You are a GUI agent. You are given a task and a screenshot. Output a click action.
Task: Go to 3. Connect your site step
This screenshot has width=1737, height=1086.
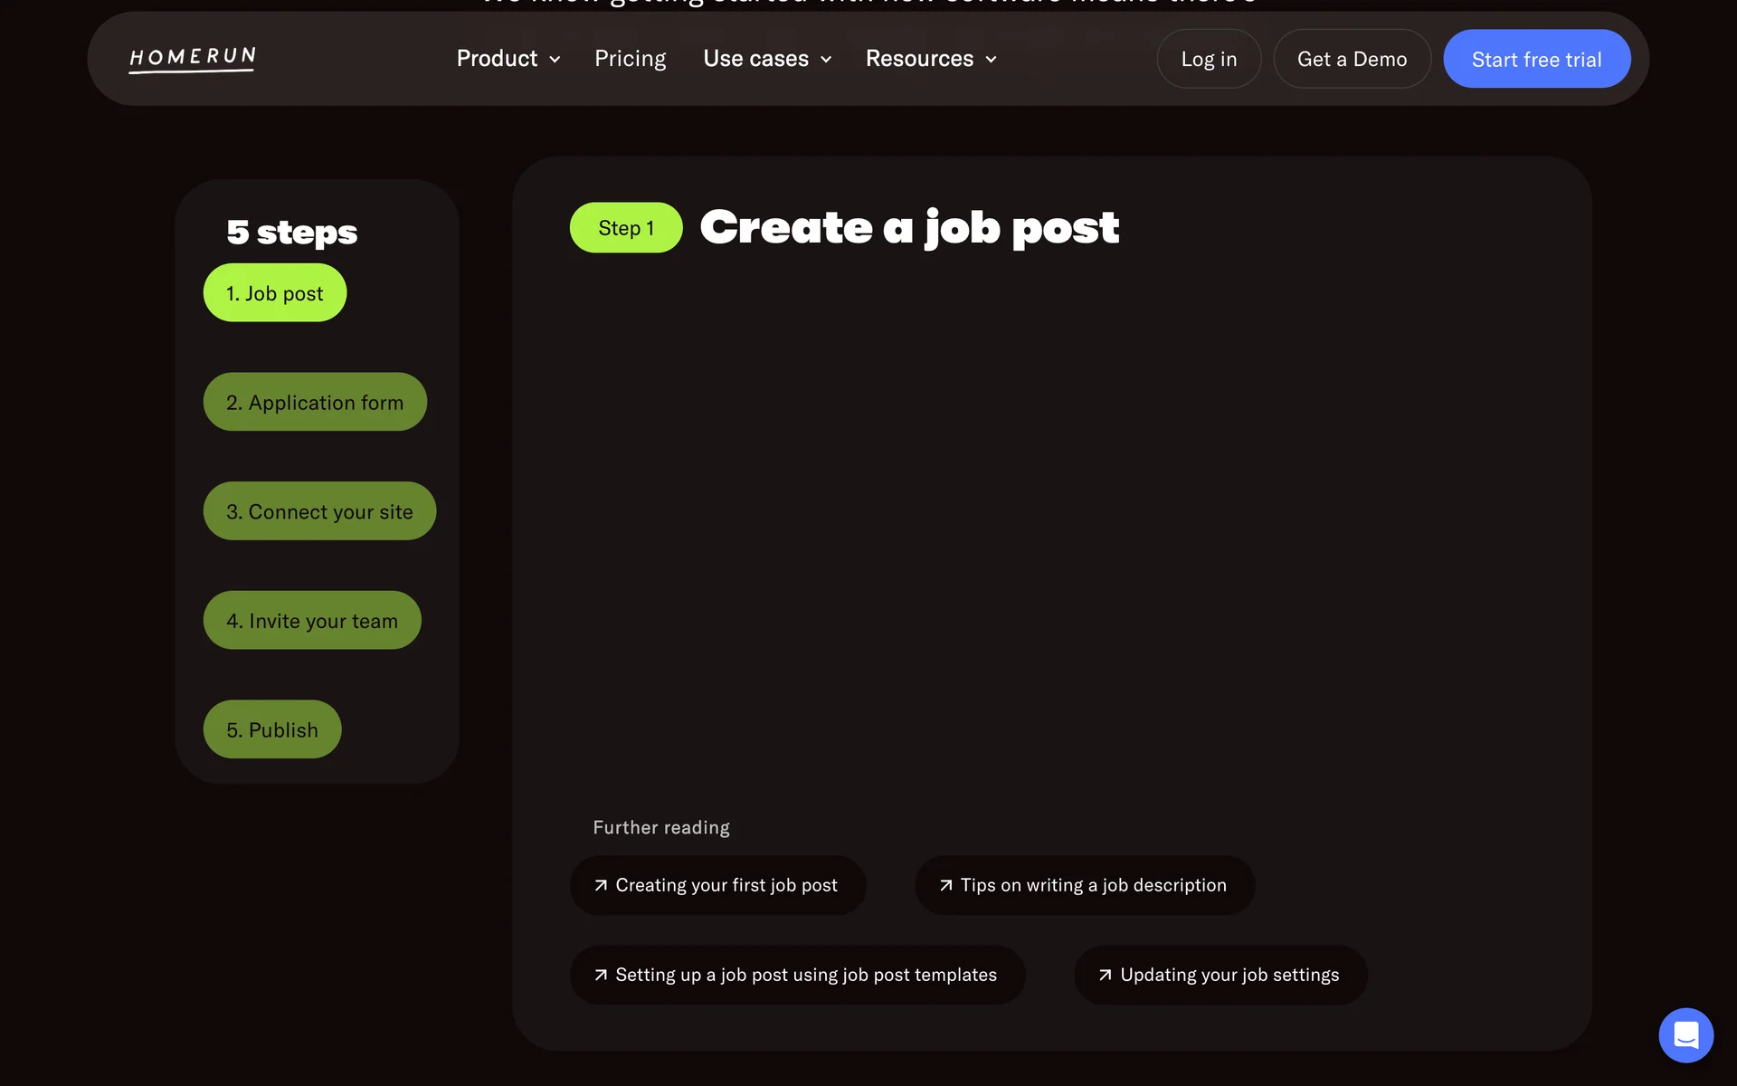318,511
